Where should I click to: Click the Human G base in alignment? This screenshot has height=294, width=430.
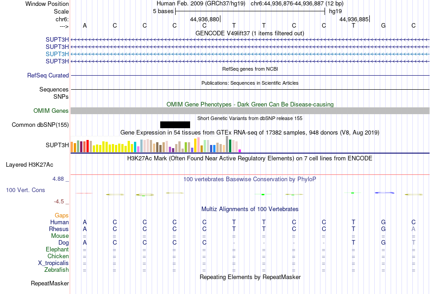383,222
